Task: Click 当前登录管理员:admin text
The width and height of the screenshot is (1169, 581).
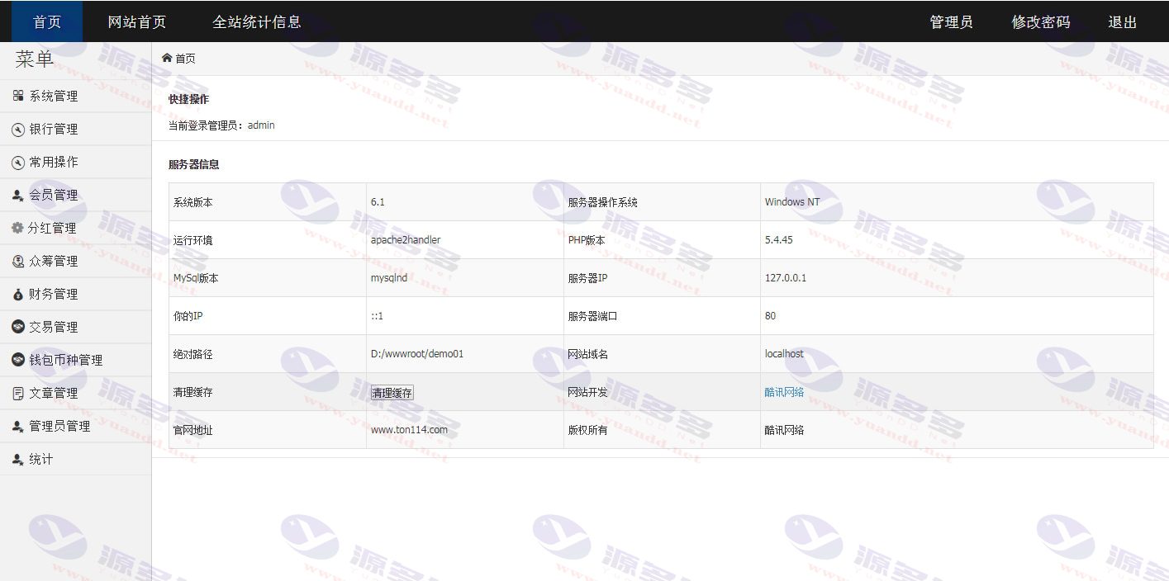Action: [221, 125]
